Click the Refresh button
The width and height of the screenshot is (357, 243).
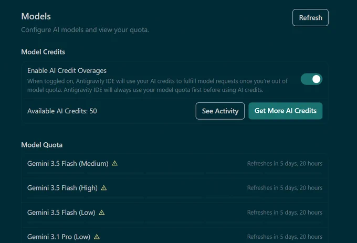(310, 18)
